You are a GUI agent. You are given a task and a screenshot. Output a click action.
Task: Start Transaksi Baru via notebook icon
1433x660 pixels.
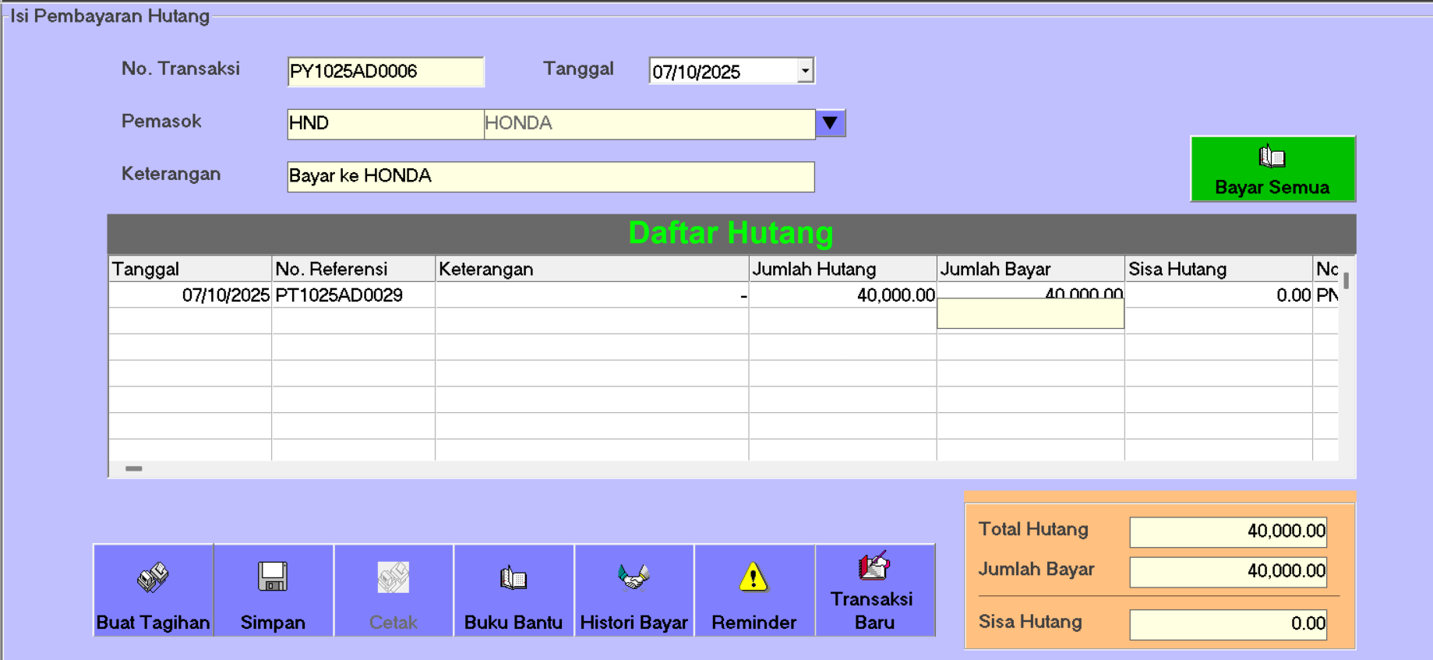874,566
